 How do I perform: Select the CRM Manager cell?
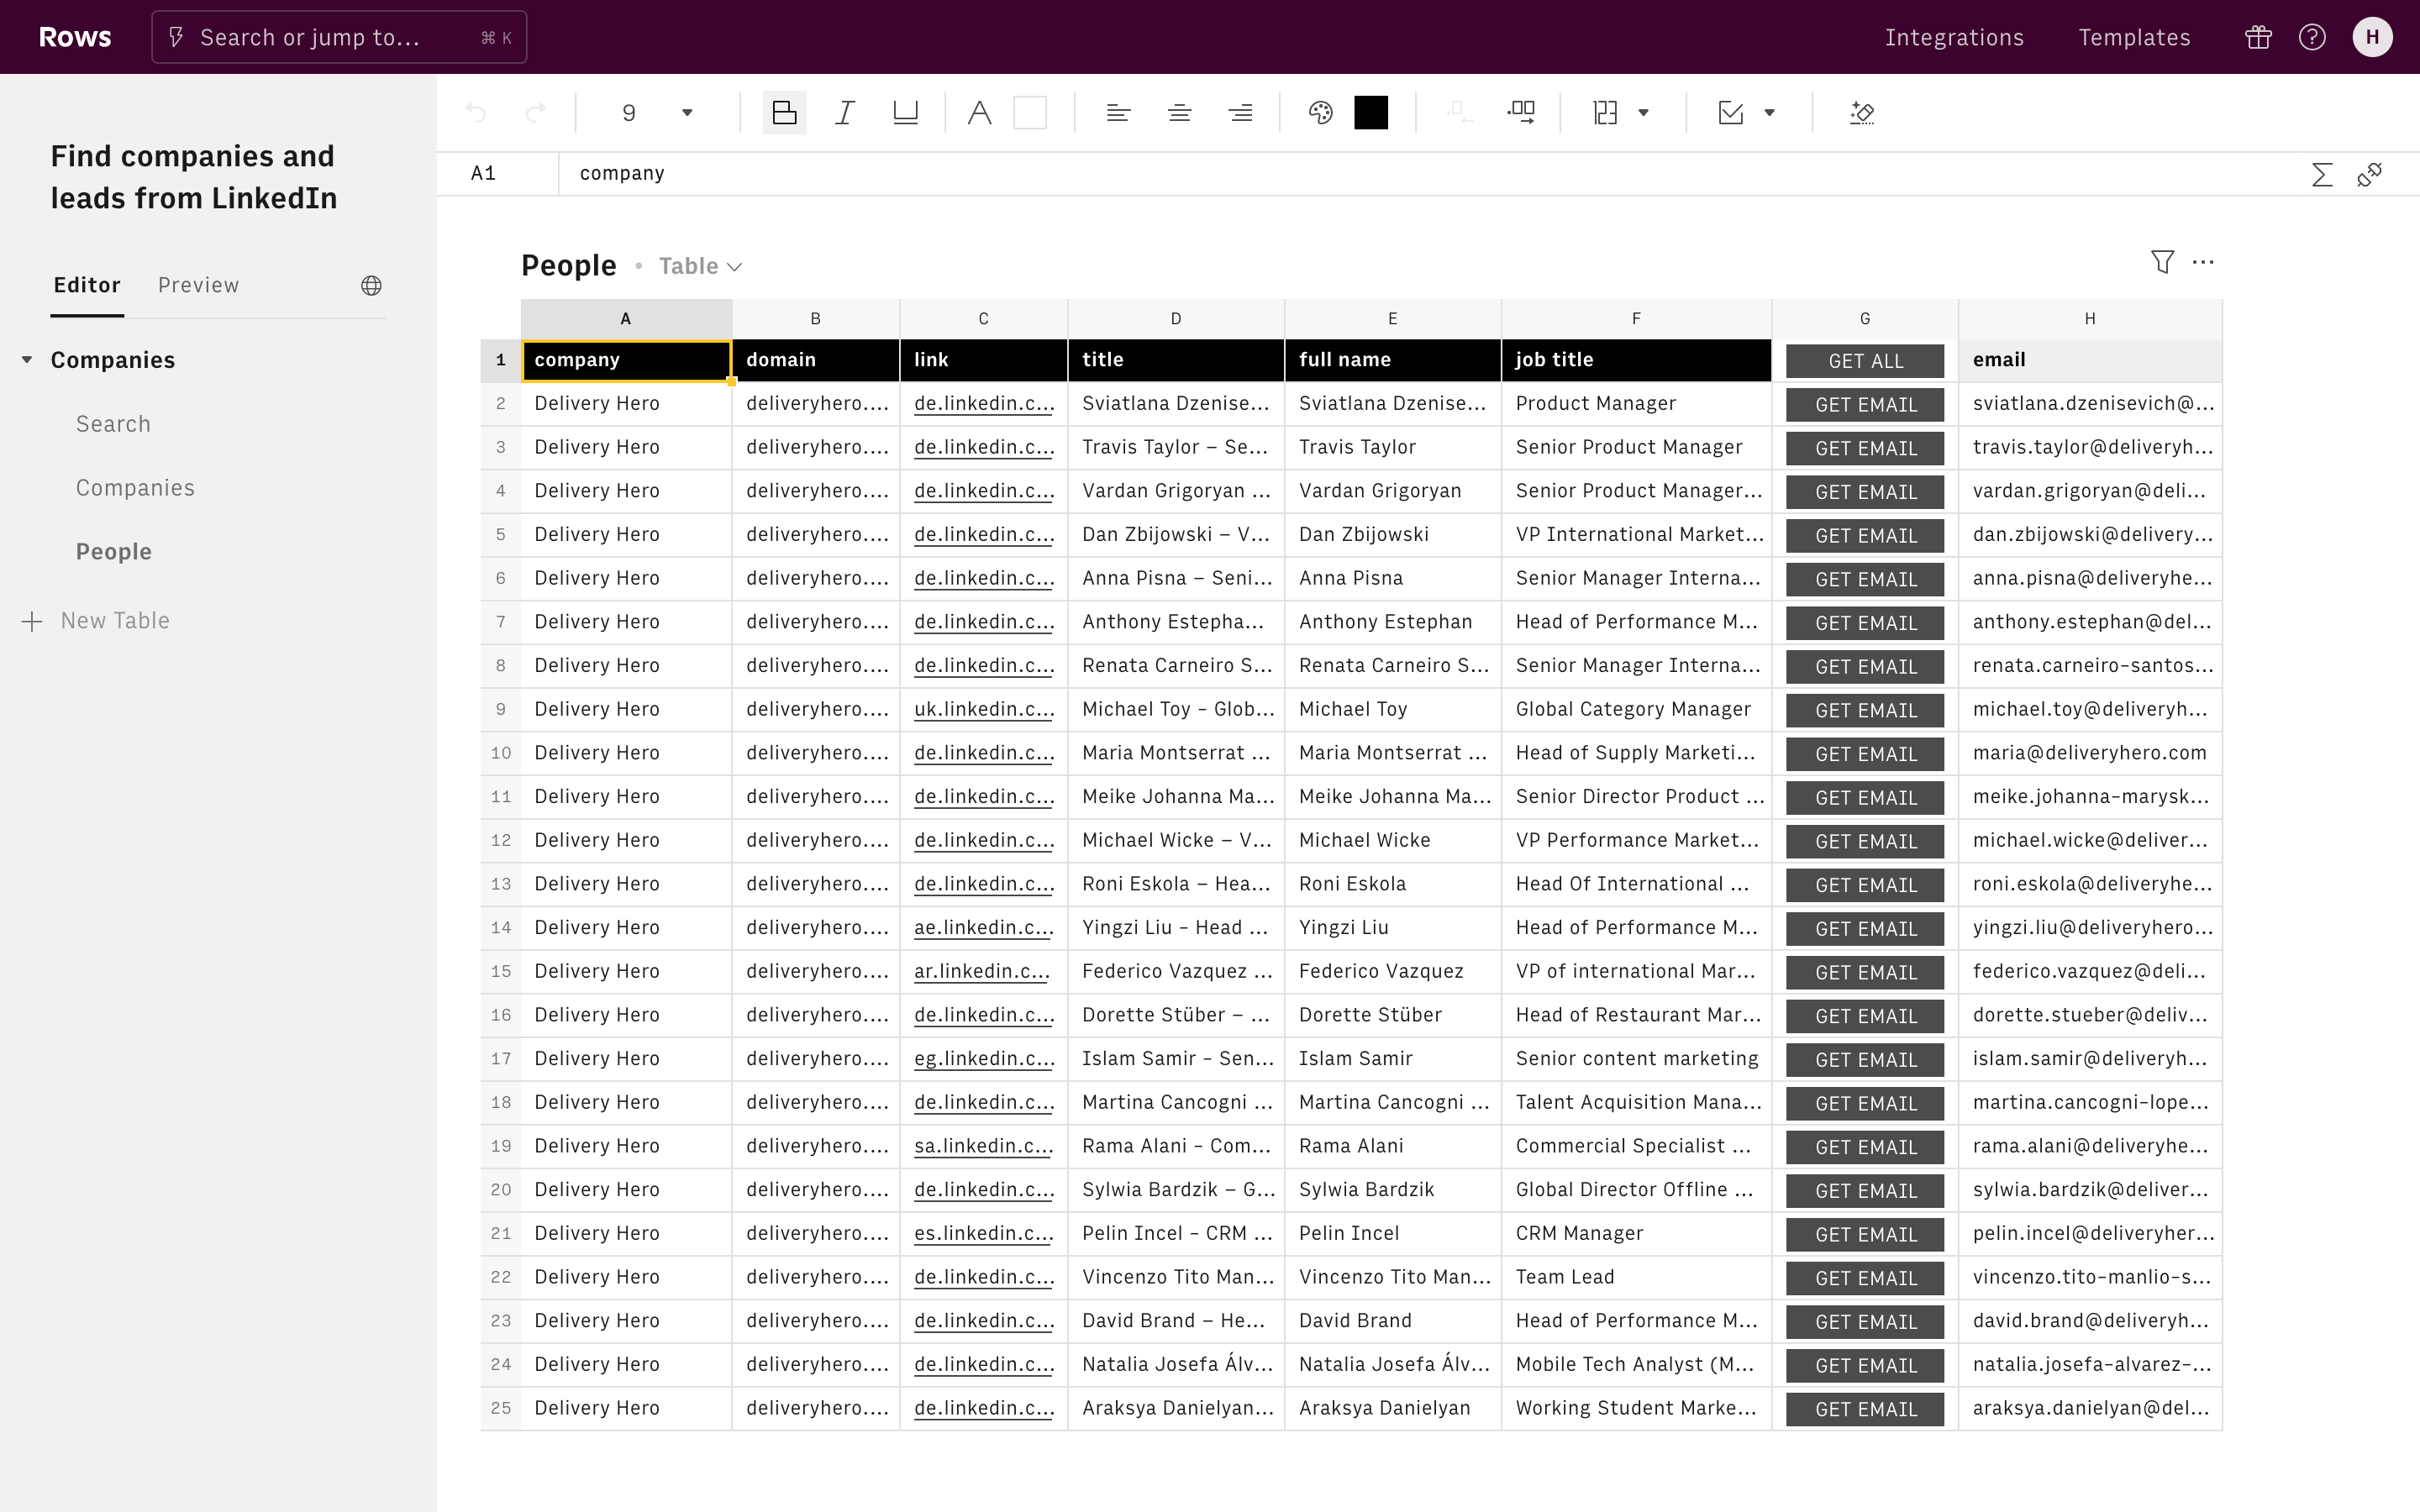pos(1636,1233)
